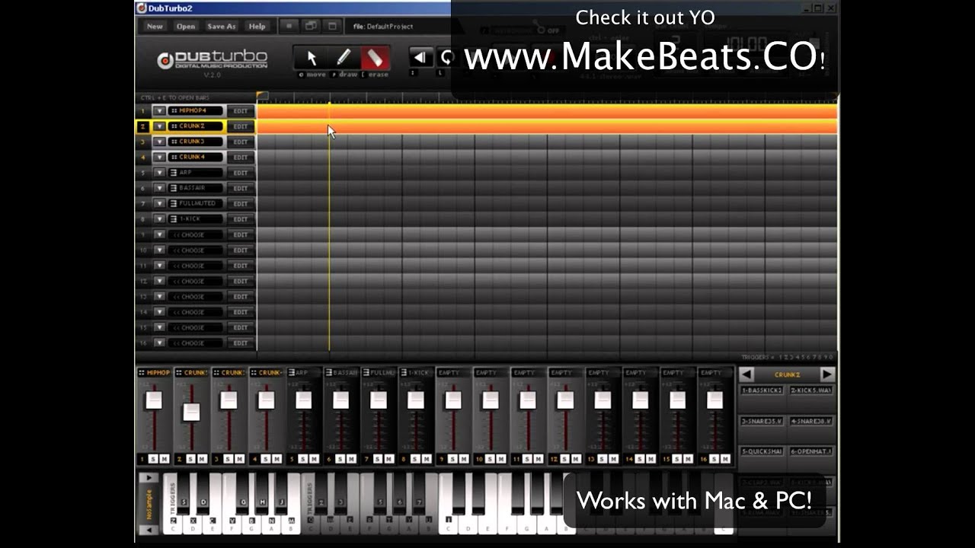Click the grid icon on HIPHOP4 track

(174, 111)
